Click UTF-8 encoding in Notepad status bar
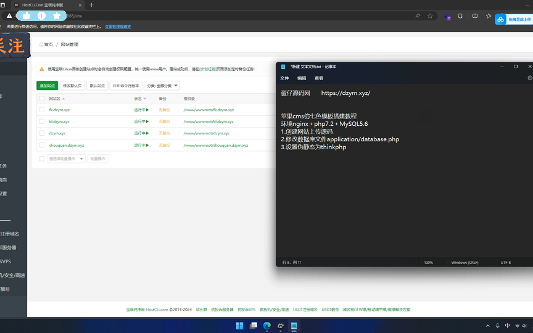 coord(505,262)
